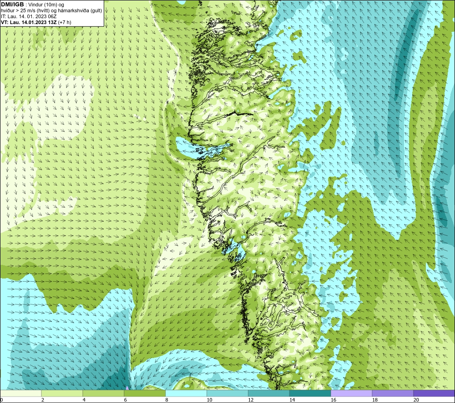Click the 12–14 m/s teal swatch
Screen dimensions: 455x403
[269, 393]
